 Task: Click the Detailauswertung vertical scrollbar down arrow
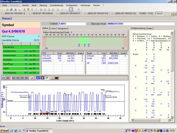click(x=172, y=117)
